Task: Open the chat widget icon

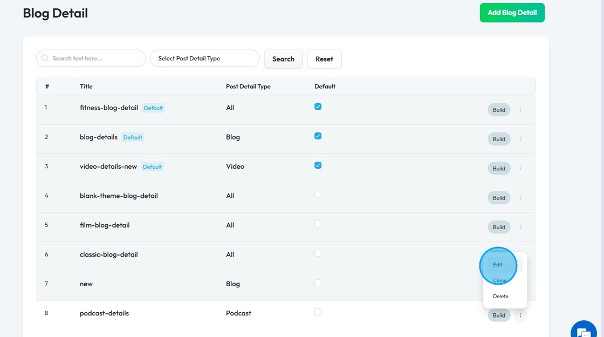Action: pyautogui.click(x=584, y=332)
